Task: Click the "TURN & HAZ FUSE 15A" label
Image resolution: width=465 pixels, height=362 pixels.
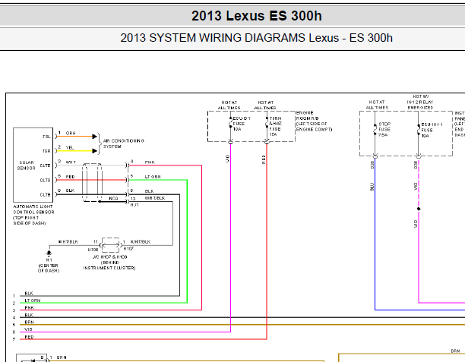Action: 275,126
